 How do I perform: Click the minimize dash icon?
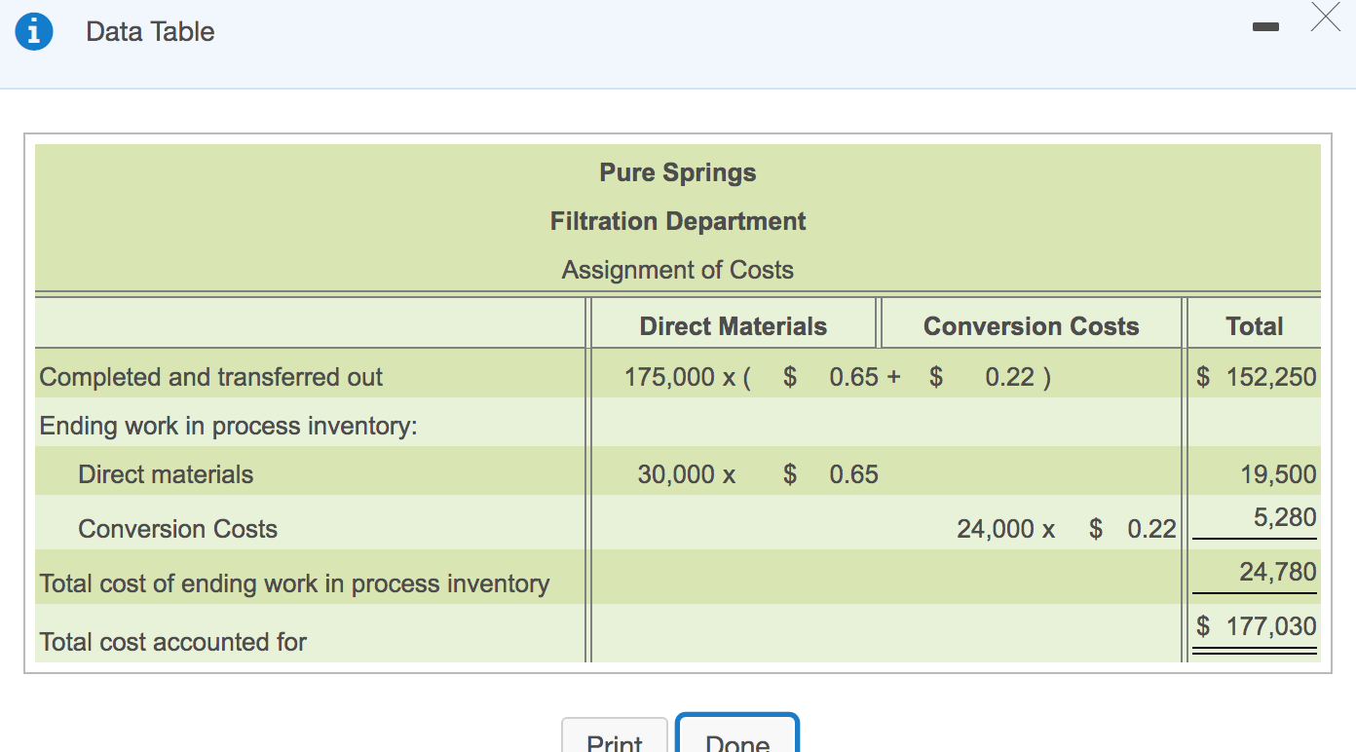click(1265, 27)
